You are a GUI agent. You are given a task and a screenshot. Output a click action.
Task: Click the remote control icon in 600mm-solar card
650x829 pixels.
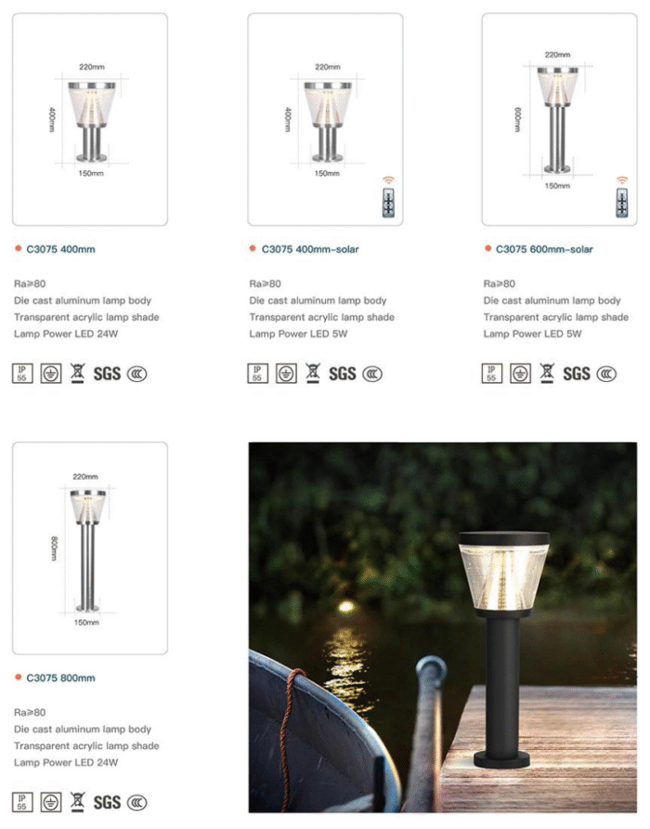[622, 197]
